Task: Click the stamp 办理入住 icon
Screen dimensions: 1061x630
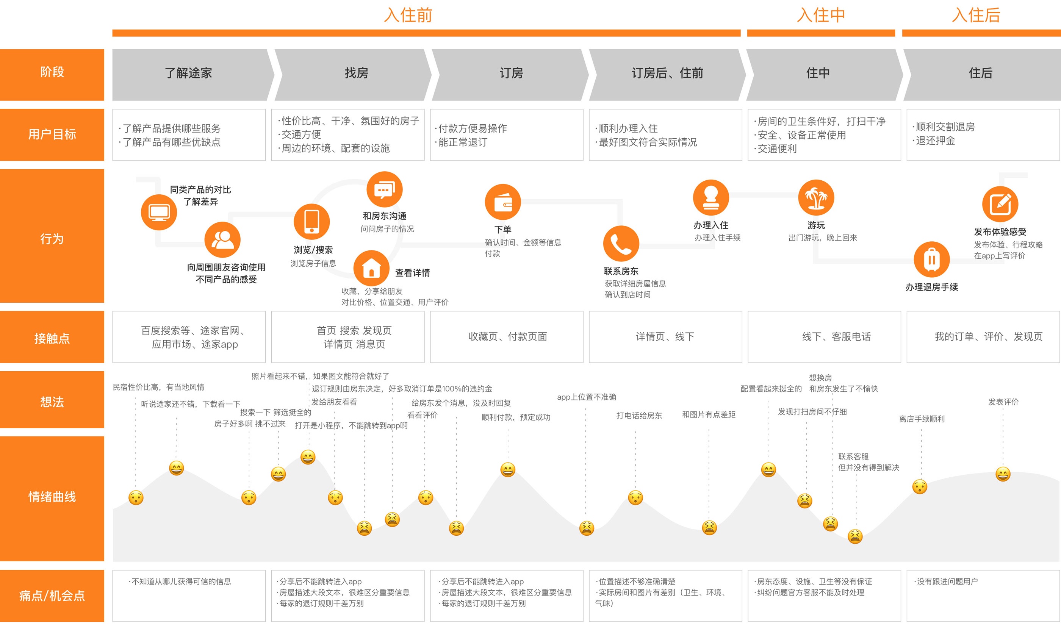Action: [711, 198]
